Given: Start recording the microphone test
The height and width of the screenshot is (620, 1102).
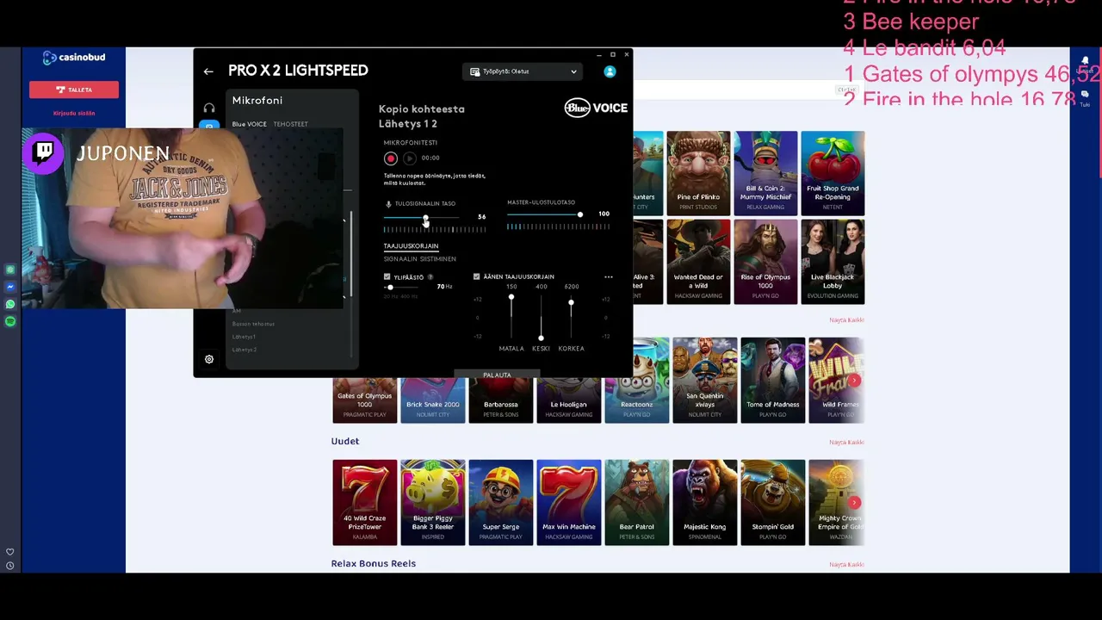Looking at the screenshot, I should pyautogui.click(x=391, y=158).
